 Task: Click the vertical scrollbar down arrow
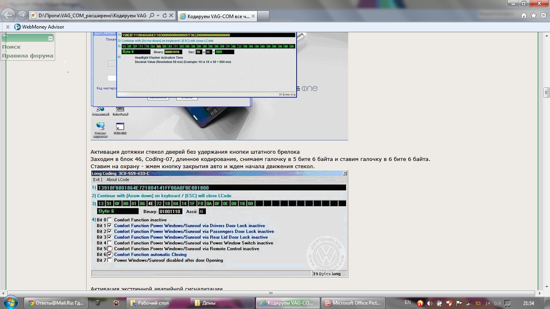tap(546, 287)
